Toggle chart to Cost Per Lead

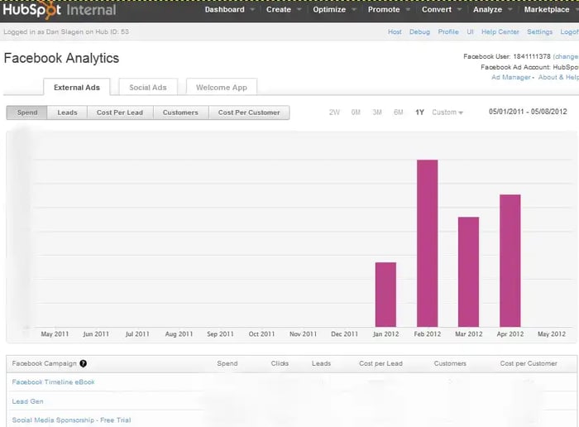(x=119, y=113)
